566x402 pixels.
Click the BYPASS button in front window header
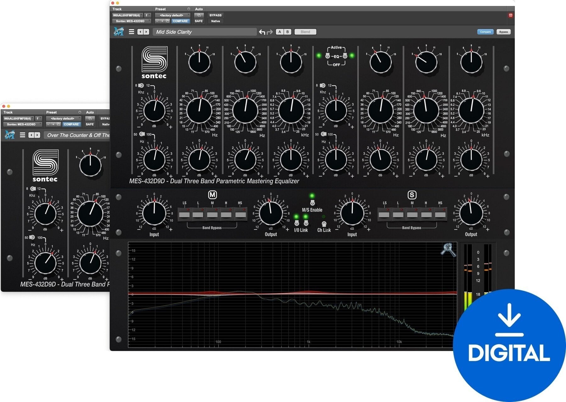pos(215,15)
